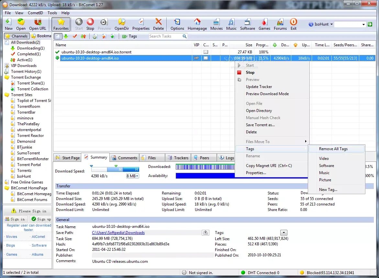This screenshot has width=379, height=278.
Task: Select TorrentRoom in the sidebar tree
Action: 28,106
